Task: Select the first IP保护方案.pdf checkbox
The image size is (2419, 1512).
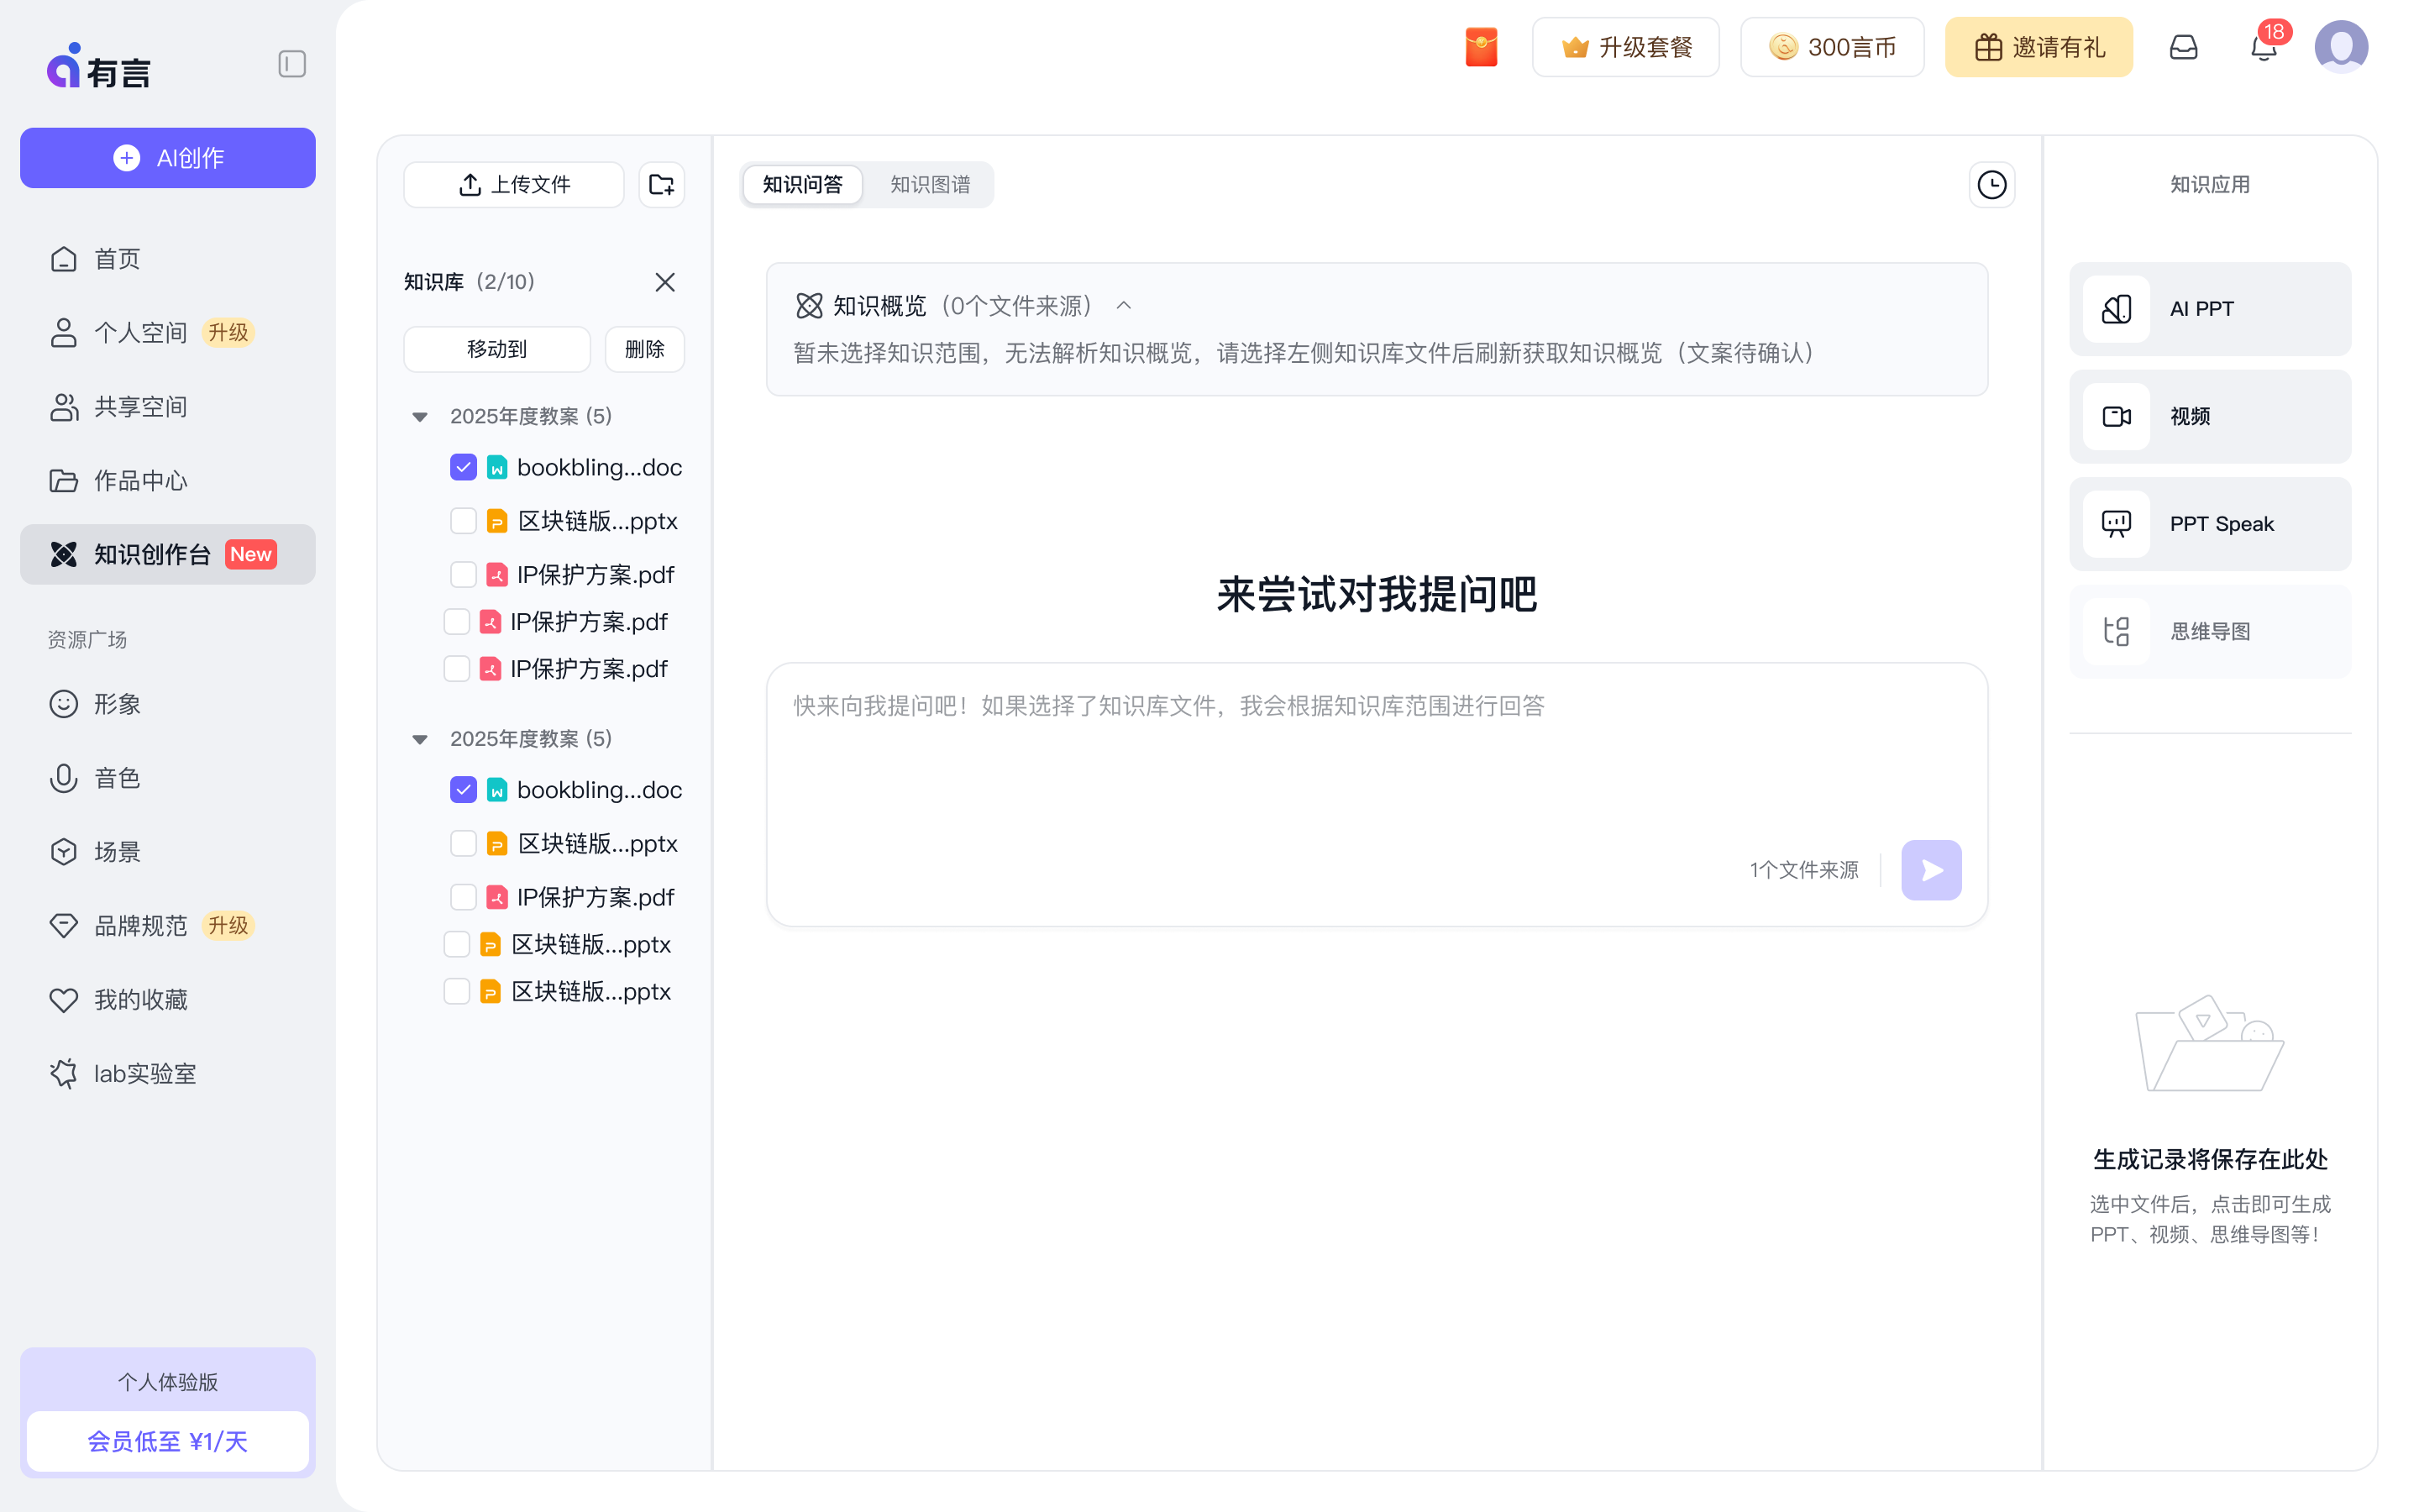Action: 463,574
